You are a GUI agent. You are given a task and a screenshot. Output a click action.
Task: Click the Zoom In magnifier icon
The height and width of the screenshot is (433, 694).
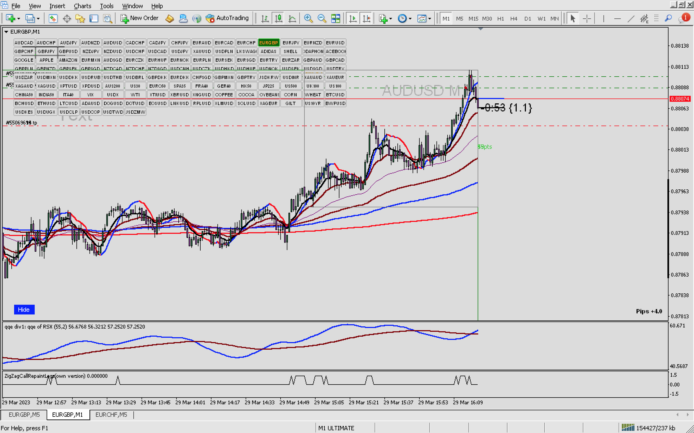pyautogui.click(x=308, y=18)
